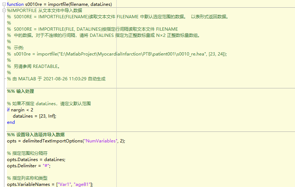
Task: Click the comment line mentioning IMPORTFILE(FILENAME)
Action: [118, 17]
